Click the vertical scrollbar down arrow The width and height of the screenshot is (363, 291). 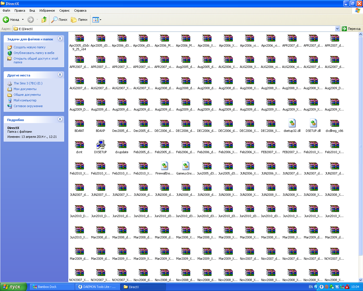(x=361, y=280)
